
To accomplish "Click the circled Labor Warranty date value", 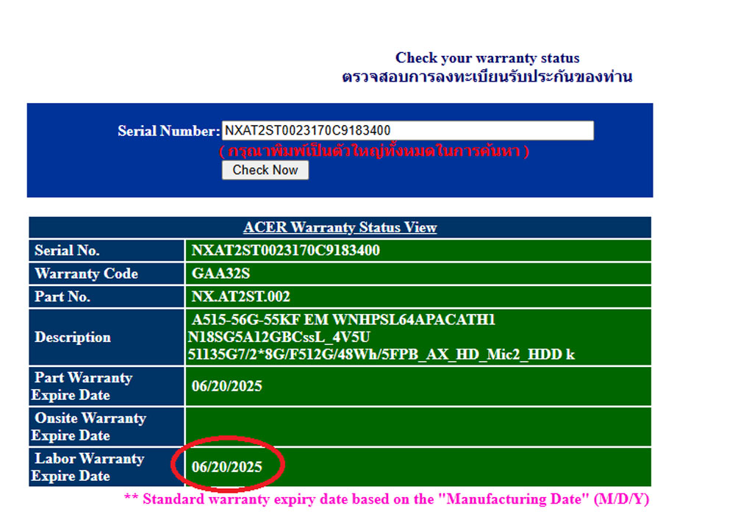I will tap(226, 467).
